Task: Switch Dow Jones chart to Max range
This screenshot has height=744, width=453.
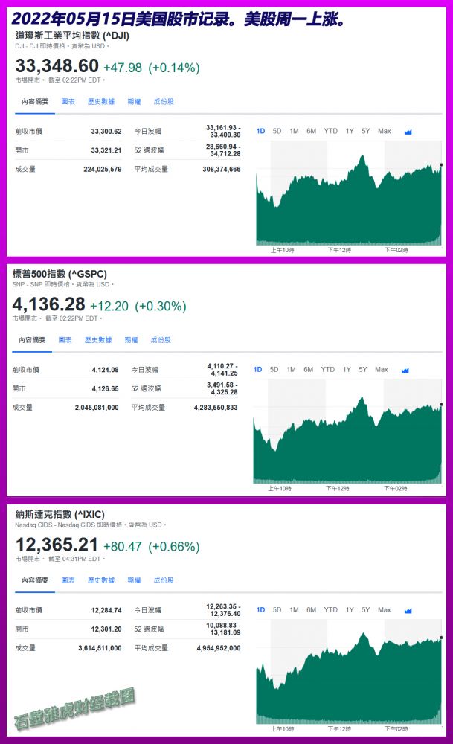Action: point(384,132)
